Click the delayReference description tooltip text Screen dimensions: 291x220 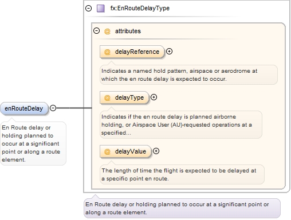[x=179, y=75]
